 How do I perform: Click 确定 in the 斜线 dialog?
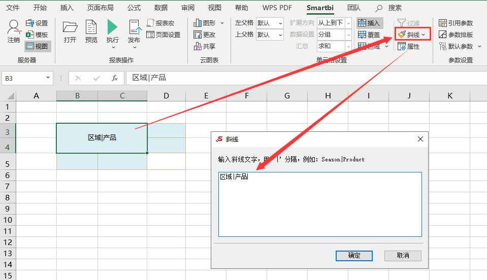click(x=354, y=256)
